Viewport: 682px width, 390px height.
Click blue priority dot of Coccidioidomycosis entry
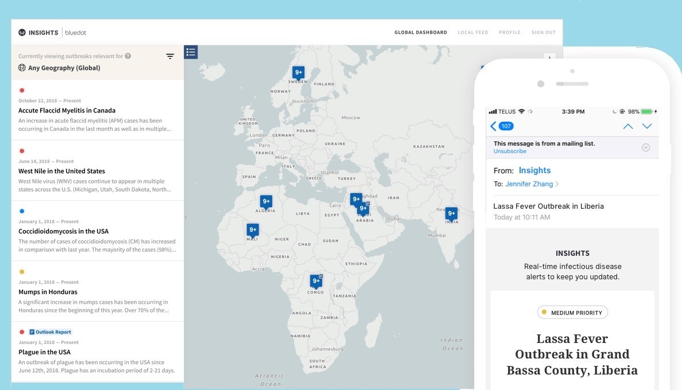[22, 211]
